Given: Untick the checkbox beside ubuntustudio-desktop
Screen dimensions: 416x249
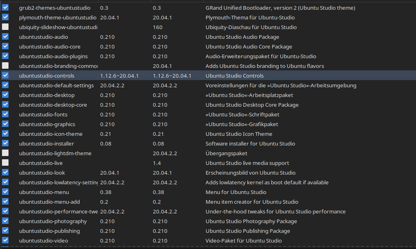Looking at the screenshot, I should point(5,95).
